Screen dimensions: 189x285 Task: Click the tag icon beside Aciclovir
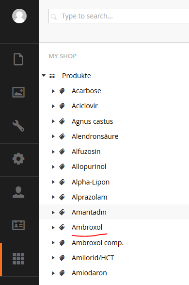click(x=62, y=106)
